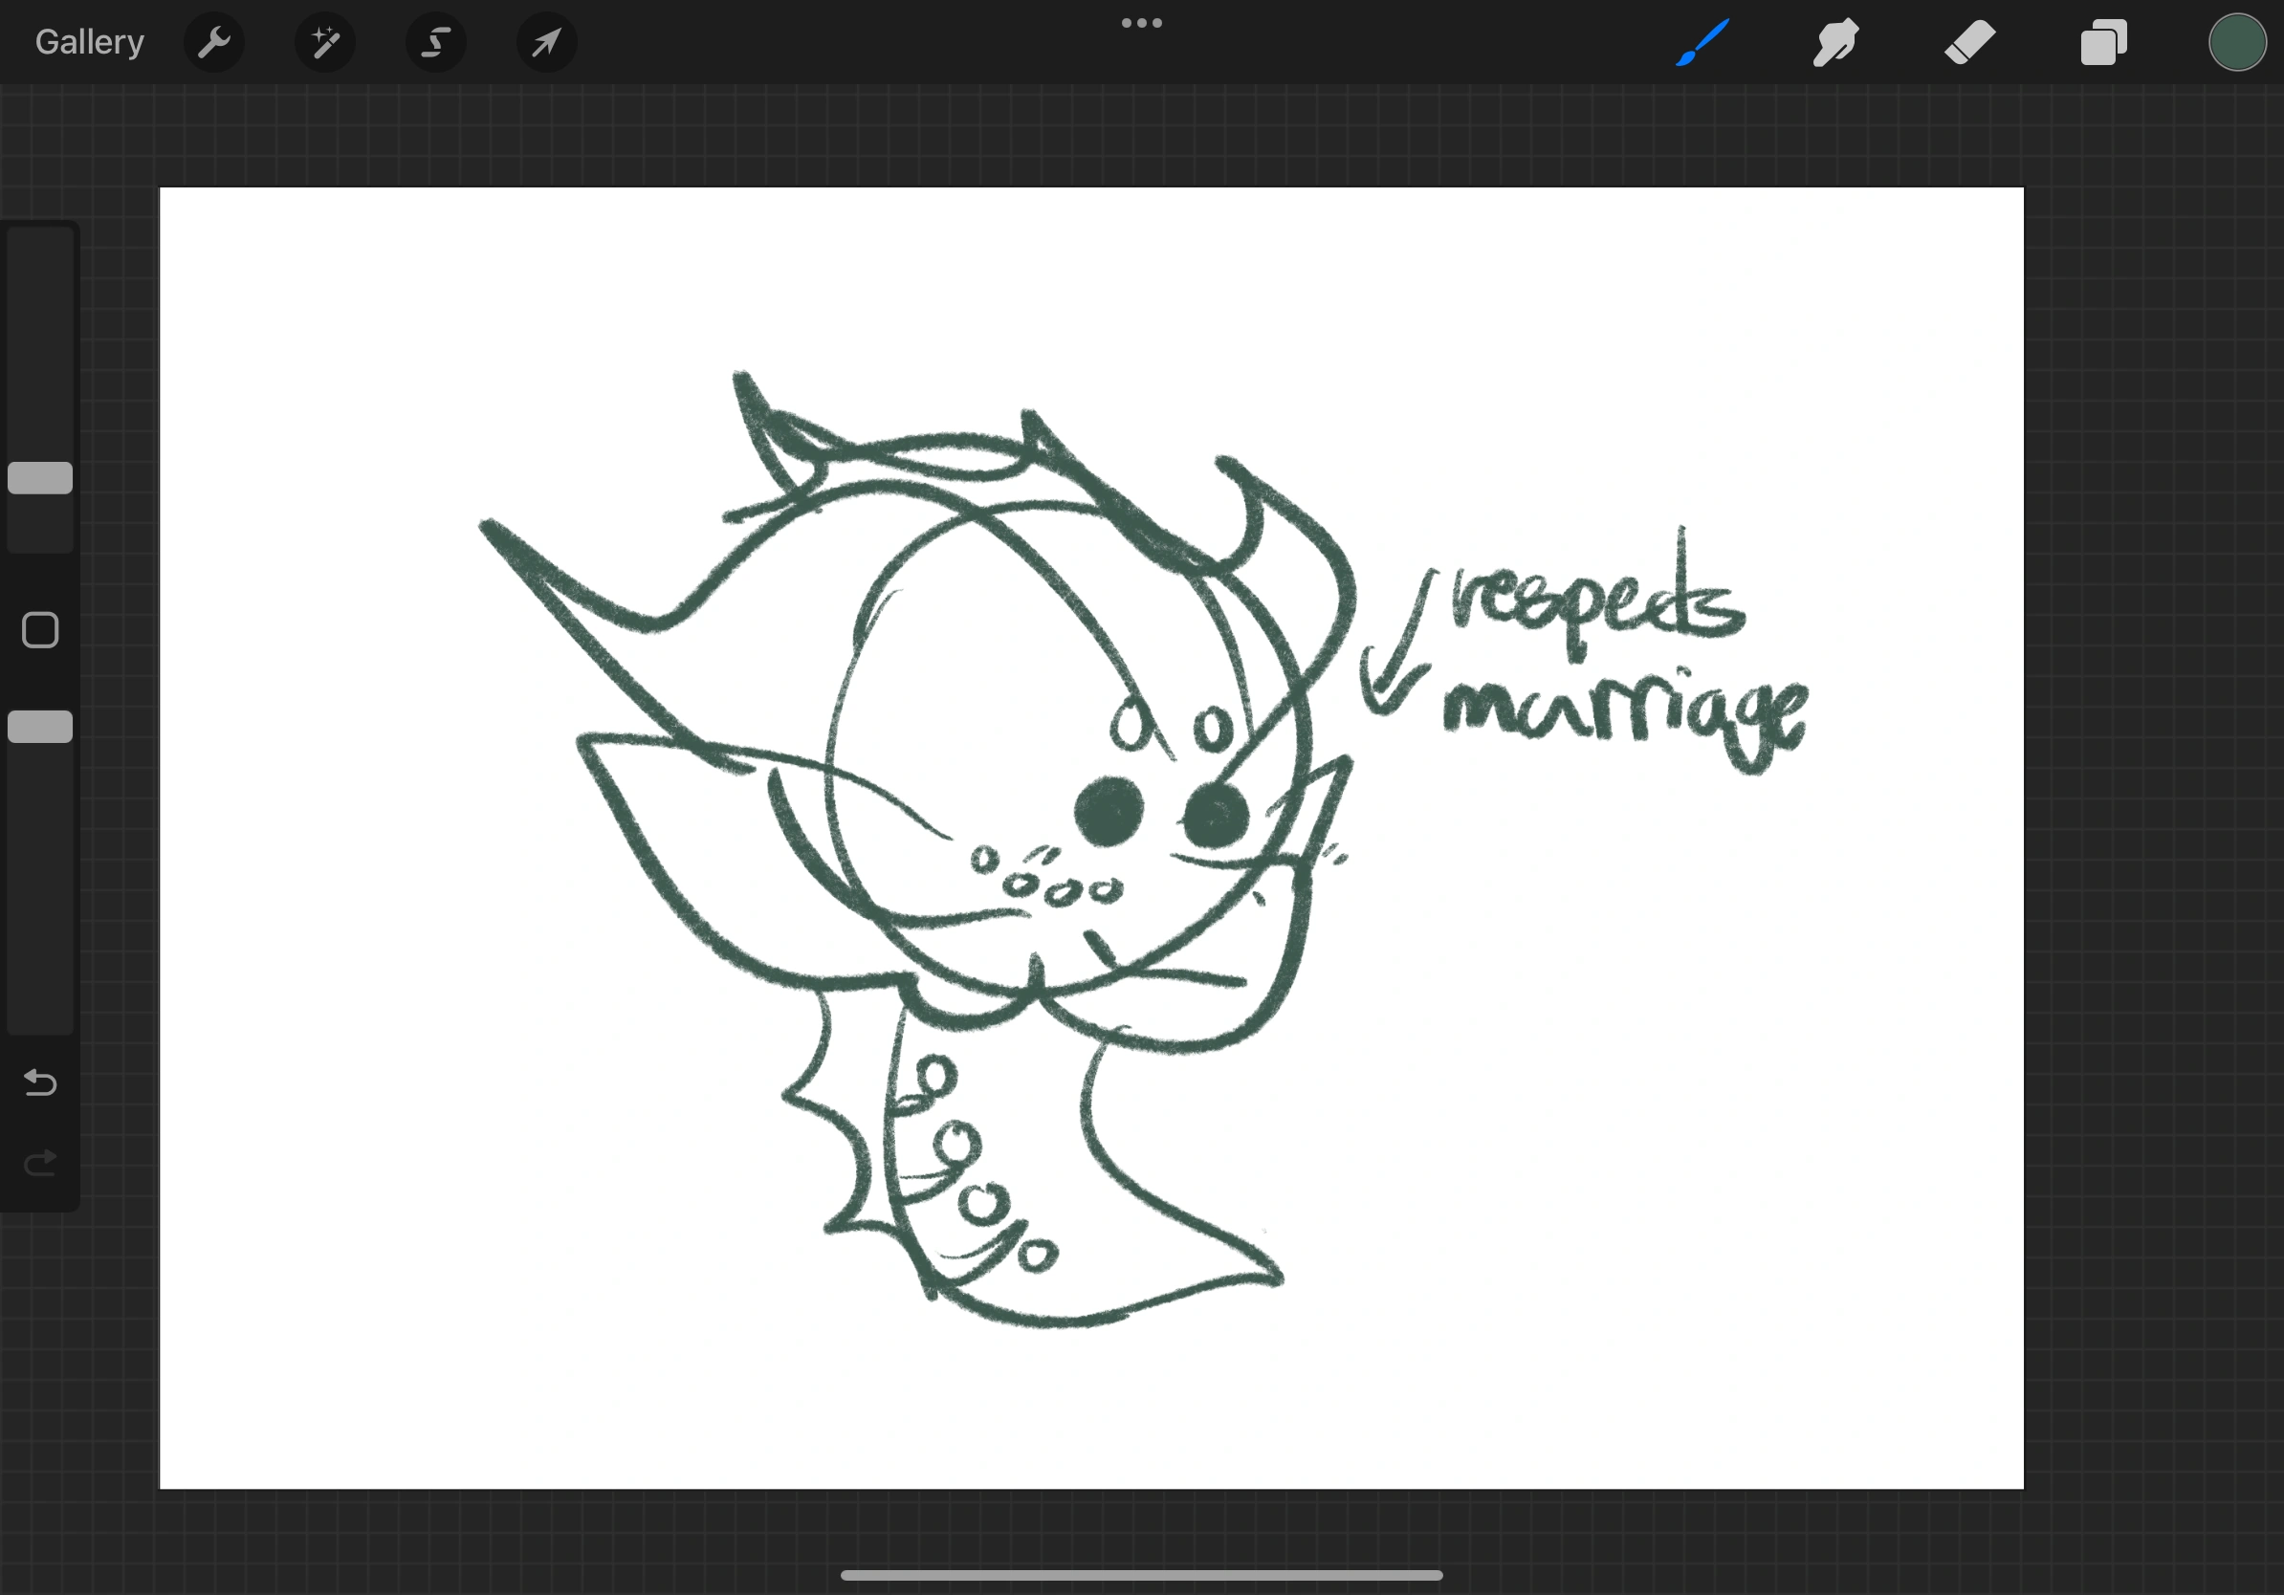Tap the three-dot canvas options indicator
This screenshot has height=1595, width=2284.
1142,22
